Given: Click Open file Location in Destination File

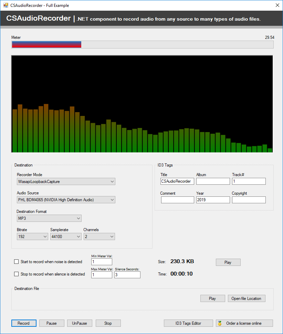Looking at the screenshot, I should coord(247,298).
